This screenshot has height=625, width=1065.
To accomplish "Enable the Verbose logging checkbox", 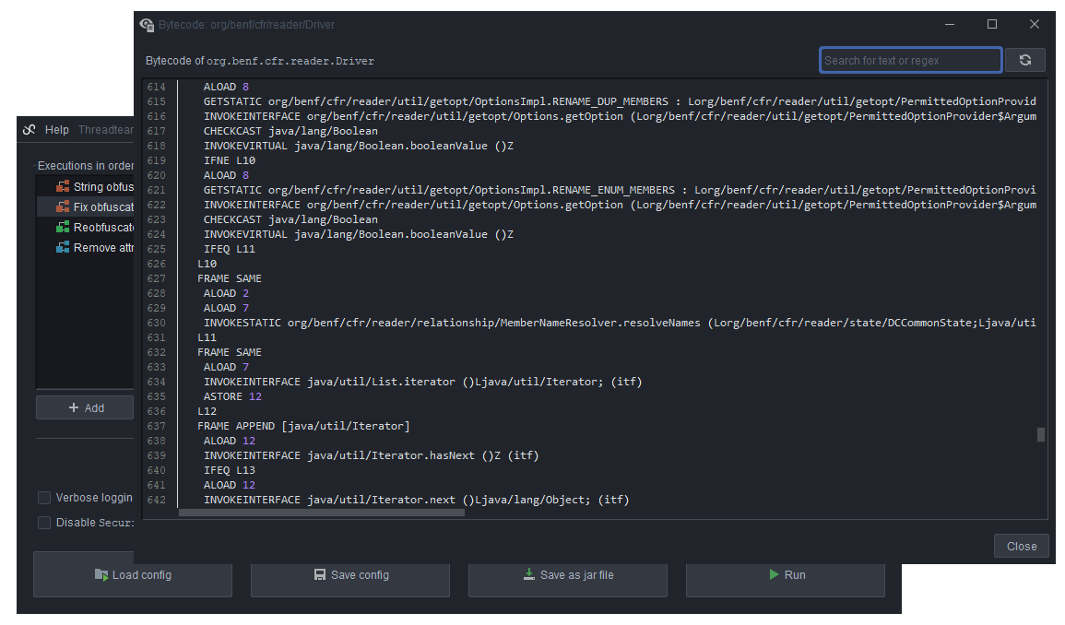I will tap(43, 497).
